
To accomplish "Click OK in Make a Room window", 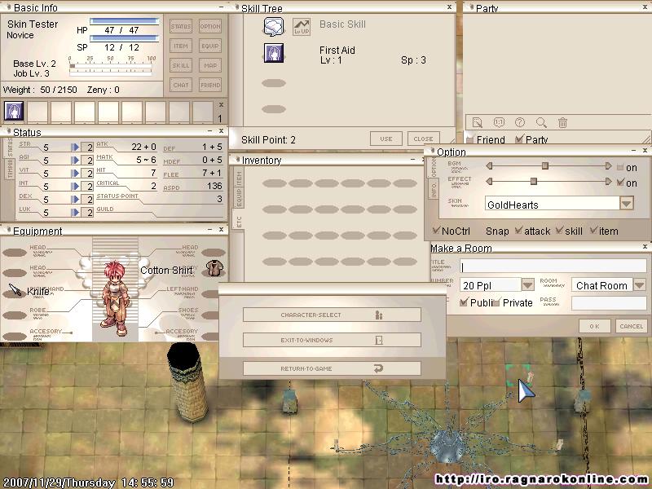I will coord(595,326).
